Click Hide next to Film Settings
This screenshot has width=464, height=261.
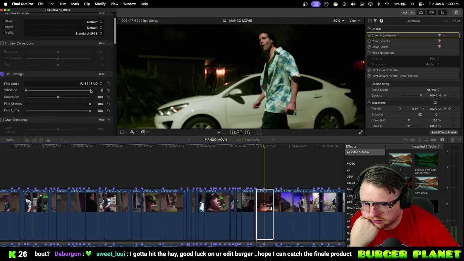click(102, 74)
